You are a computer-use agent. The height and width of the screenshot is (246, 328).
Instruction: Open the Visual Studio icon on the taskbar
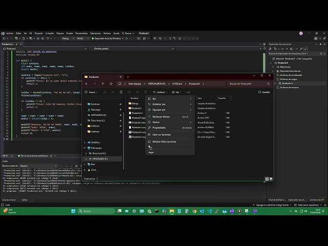pos(255,211)
